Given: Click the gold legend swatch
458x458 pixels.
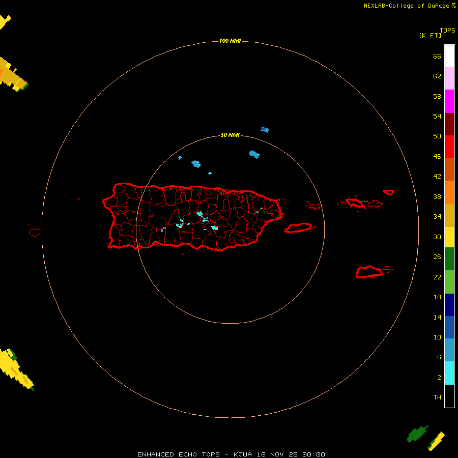Looking at the screenshot, I should pos(449,215).
